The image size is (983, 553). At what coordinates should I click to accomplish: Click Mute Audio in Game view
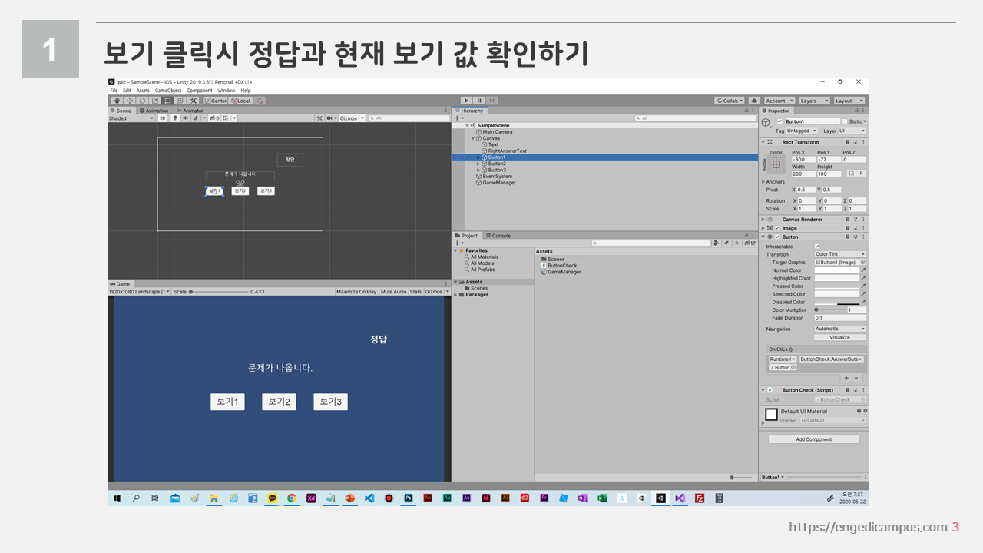[x=393, y=292]
